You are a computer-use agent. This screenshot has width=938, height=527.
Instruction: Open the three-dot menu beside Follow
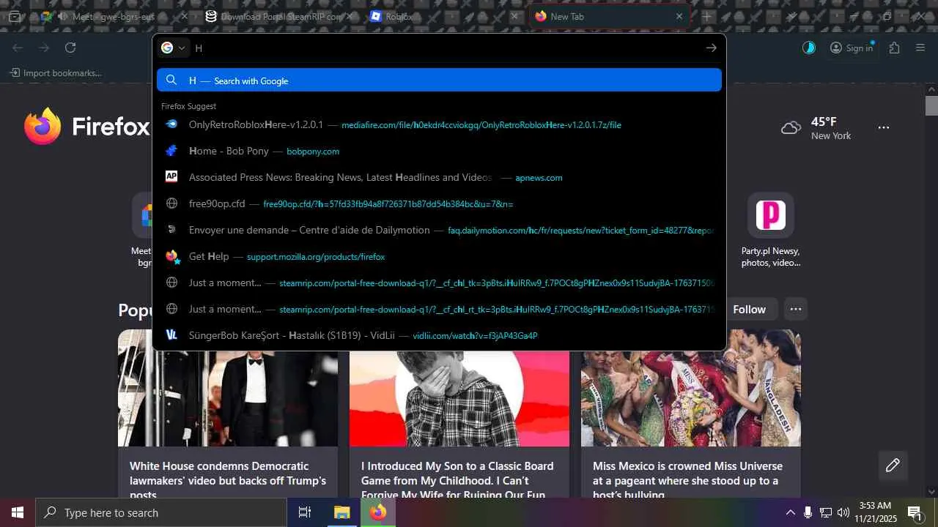795,310
